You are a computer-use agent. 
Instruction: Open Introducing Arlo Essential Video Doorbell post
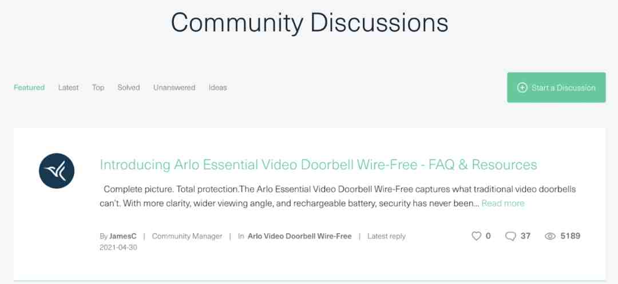pyautogui.click(x=319, y=165)
